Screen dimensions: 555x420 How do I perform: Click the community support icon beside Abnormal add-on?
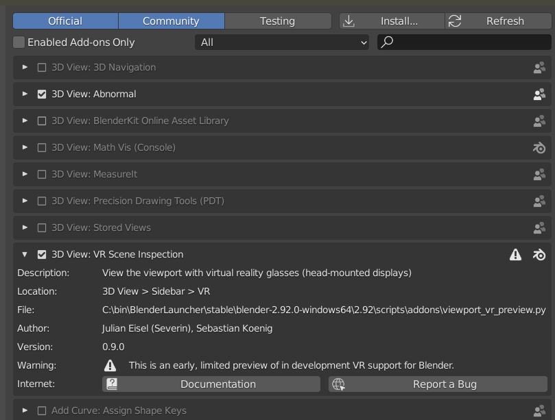click(x=539, y=94)
